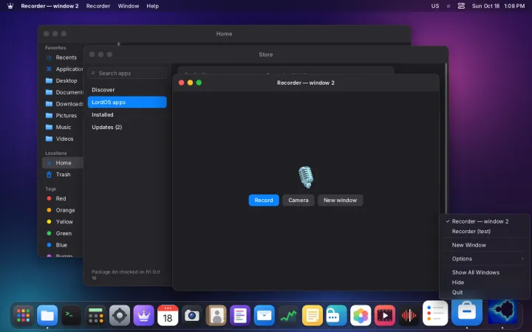Image resolution: width=532 pixels, height=332 pixels.
Task: Open the password lock dock icon
Action: pyautogui.click(x=336, y=316)
